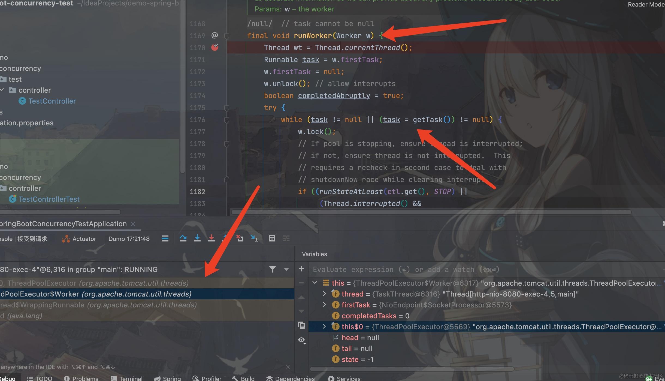Toggle code fold at line 1175 try
Image resolution: width=665 pixels, height=381 pixels.
(226, 108)
